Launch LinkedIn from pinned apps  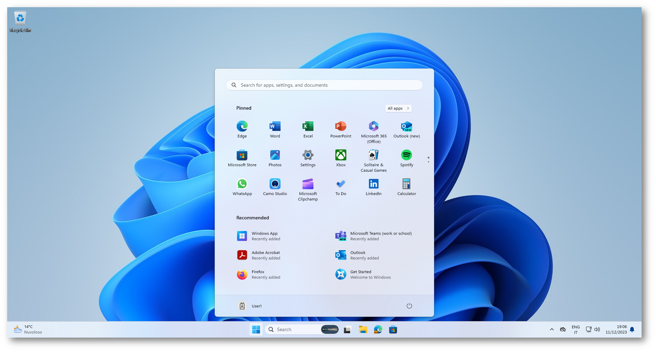tap(374, 187)
